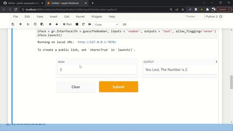Restart the kernel with the circular arrow
Screen dimensions: 233x131
pos(83,24)
